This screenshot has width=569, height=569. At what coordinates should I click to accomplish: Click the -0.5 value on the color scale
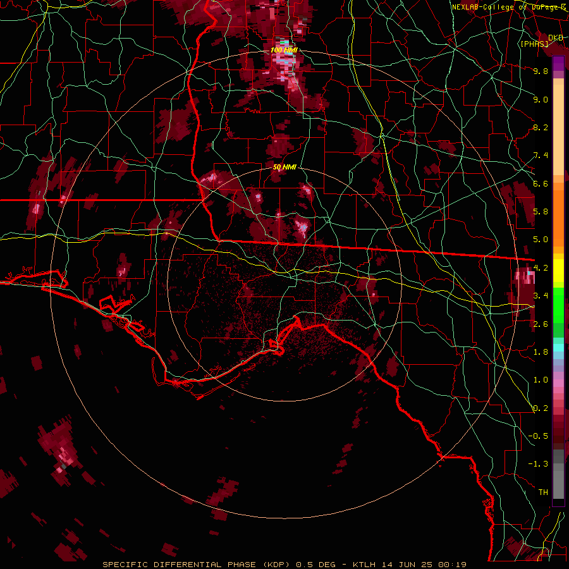[x=538, y=436]
